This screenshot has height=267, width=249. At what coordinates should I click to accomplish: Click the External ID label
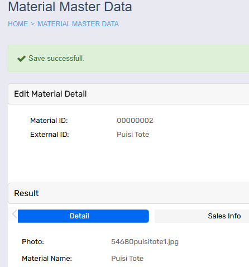click(x=50, y=135)
